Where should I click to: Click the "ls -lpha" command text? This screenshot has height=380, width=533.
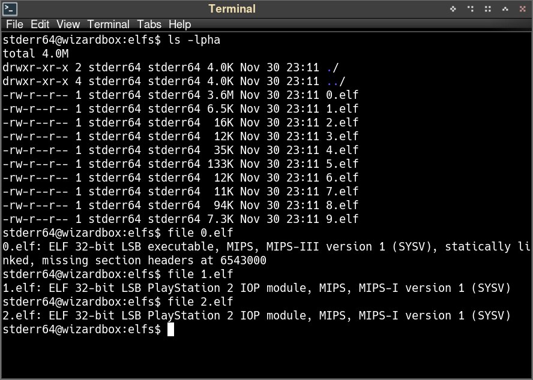tap(194, 40)
